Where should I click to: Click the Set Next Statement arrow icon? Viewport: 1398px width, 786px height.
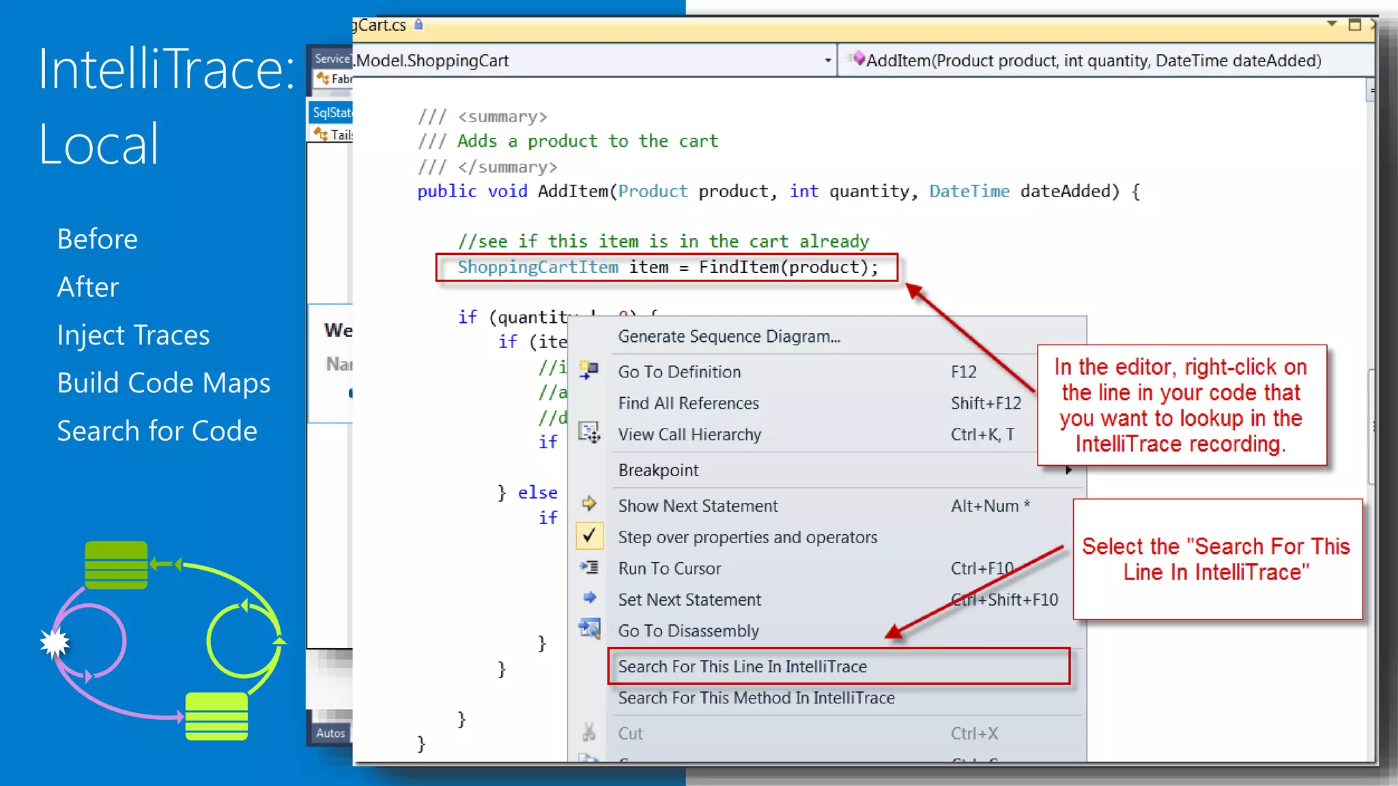click(x=589, y=598)
